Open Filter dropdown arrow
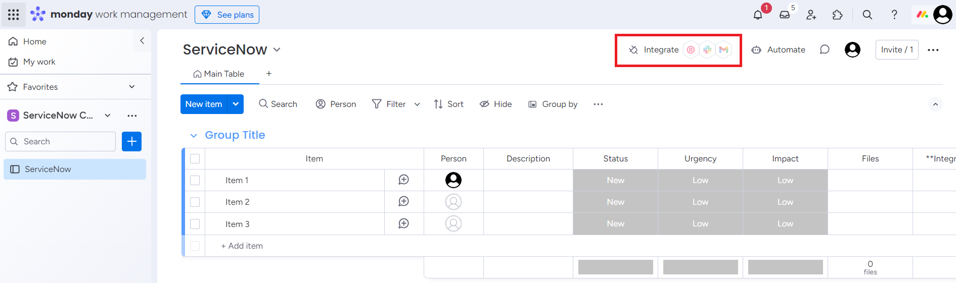 point(417,104)
